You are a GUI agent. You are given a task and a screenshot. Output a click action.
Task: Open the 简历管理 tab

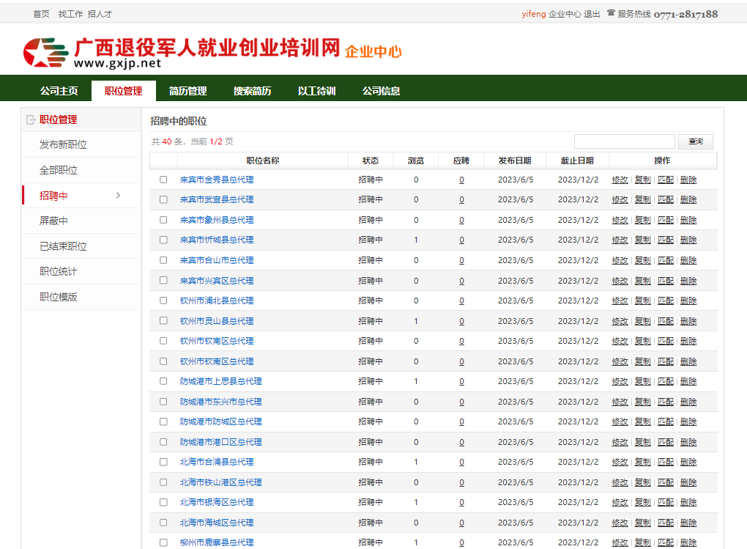187,91
